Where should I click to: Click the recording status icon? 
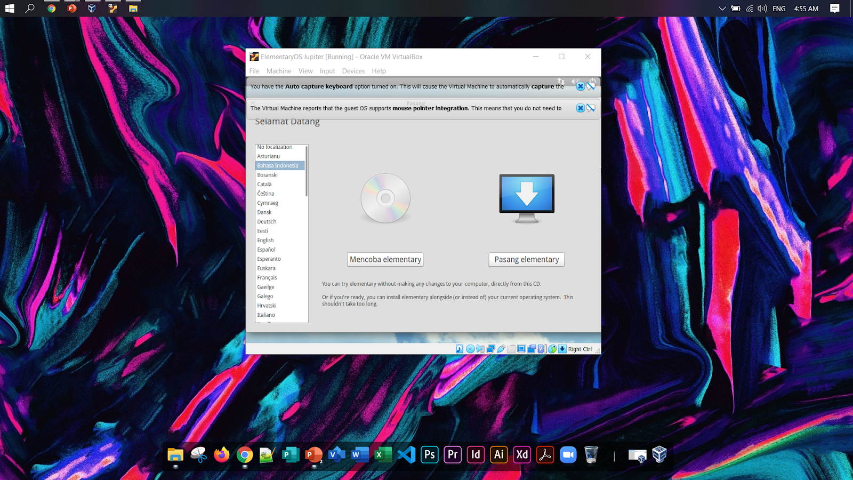coord(532,349)
